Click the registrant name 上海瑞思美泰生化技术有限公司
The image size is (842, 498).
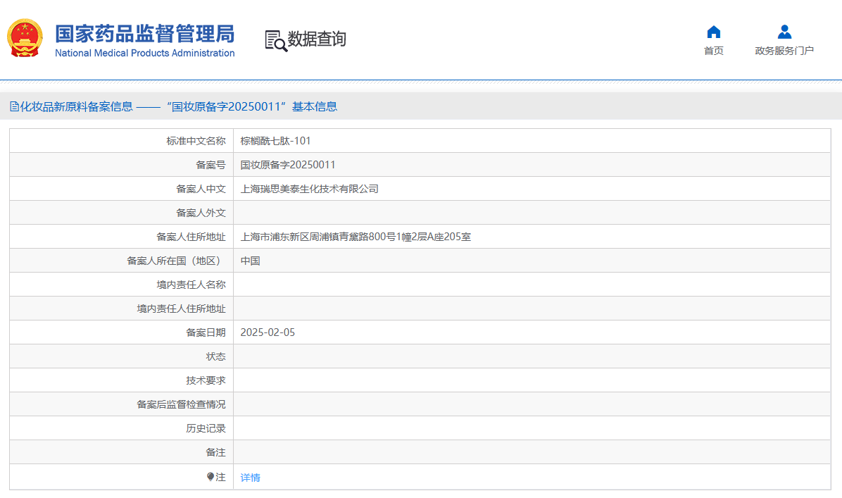(x=310, y=189)
